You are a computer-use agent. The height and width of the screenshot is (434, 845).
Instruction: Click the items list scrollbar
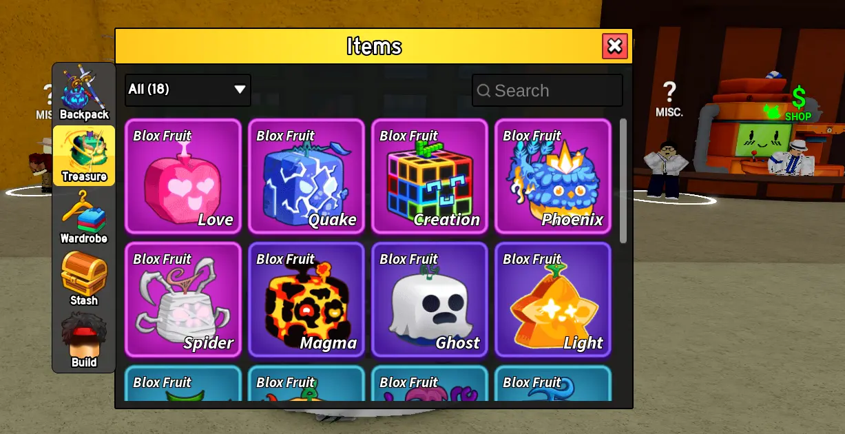623,180
